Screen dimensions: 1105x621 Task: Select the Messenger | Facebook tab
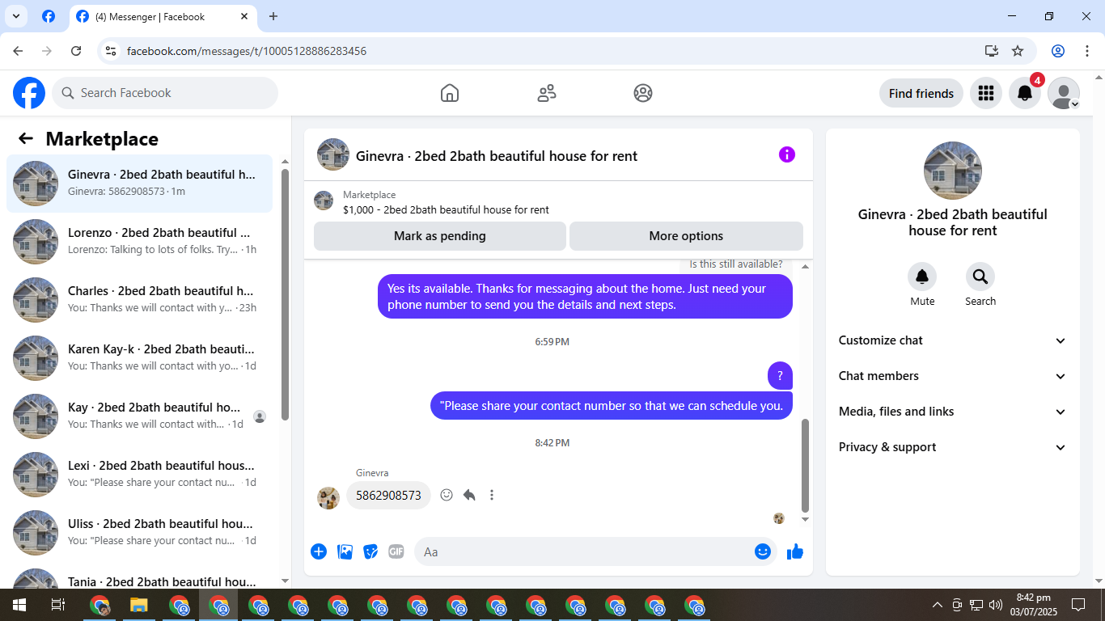pos(163,16)
